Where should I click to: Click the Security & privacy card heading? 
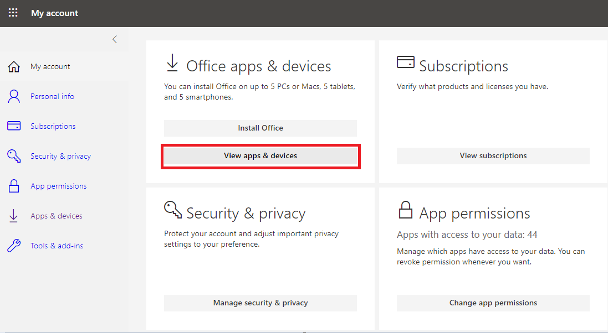tap(246, 214)
